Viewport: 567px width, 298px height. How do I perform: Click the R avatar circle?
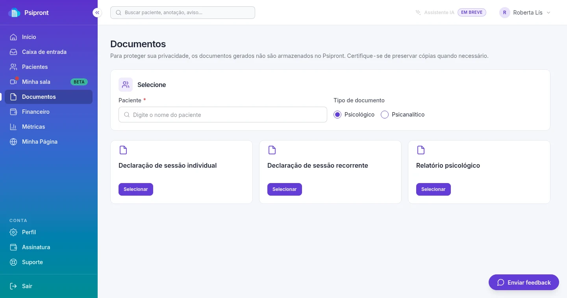pyautogui.click(x=505, y=13)
